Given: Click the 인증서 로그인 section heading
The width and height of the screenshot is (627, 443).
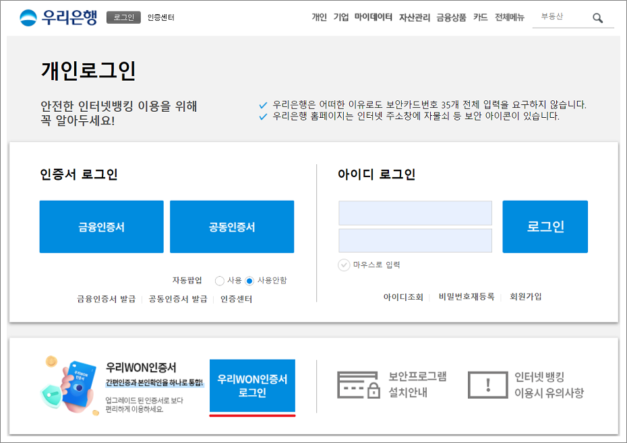Looking at the screenshot, I should [78, 174].
